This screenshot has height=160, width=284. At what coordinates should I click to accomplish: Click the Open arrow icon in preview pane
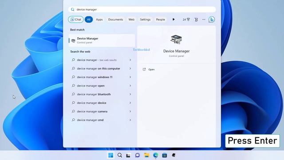(144, 69)
